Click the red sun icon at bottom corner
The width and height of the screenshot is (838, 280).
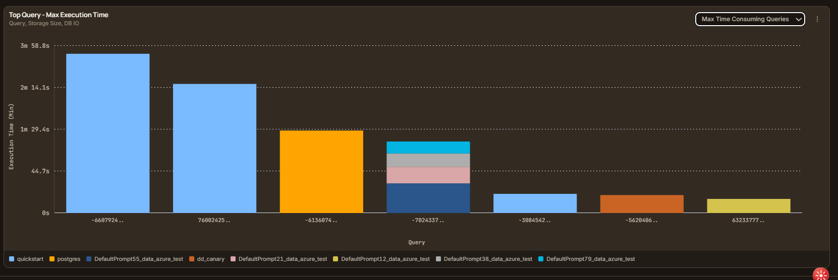point(821,274)
